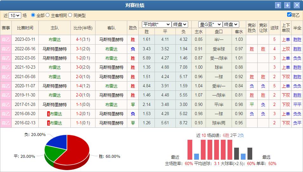Click 负平 in the 半全 column
The height and width of the screenshot is (172, 303).
coord(297,123)
